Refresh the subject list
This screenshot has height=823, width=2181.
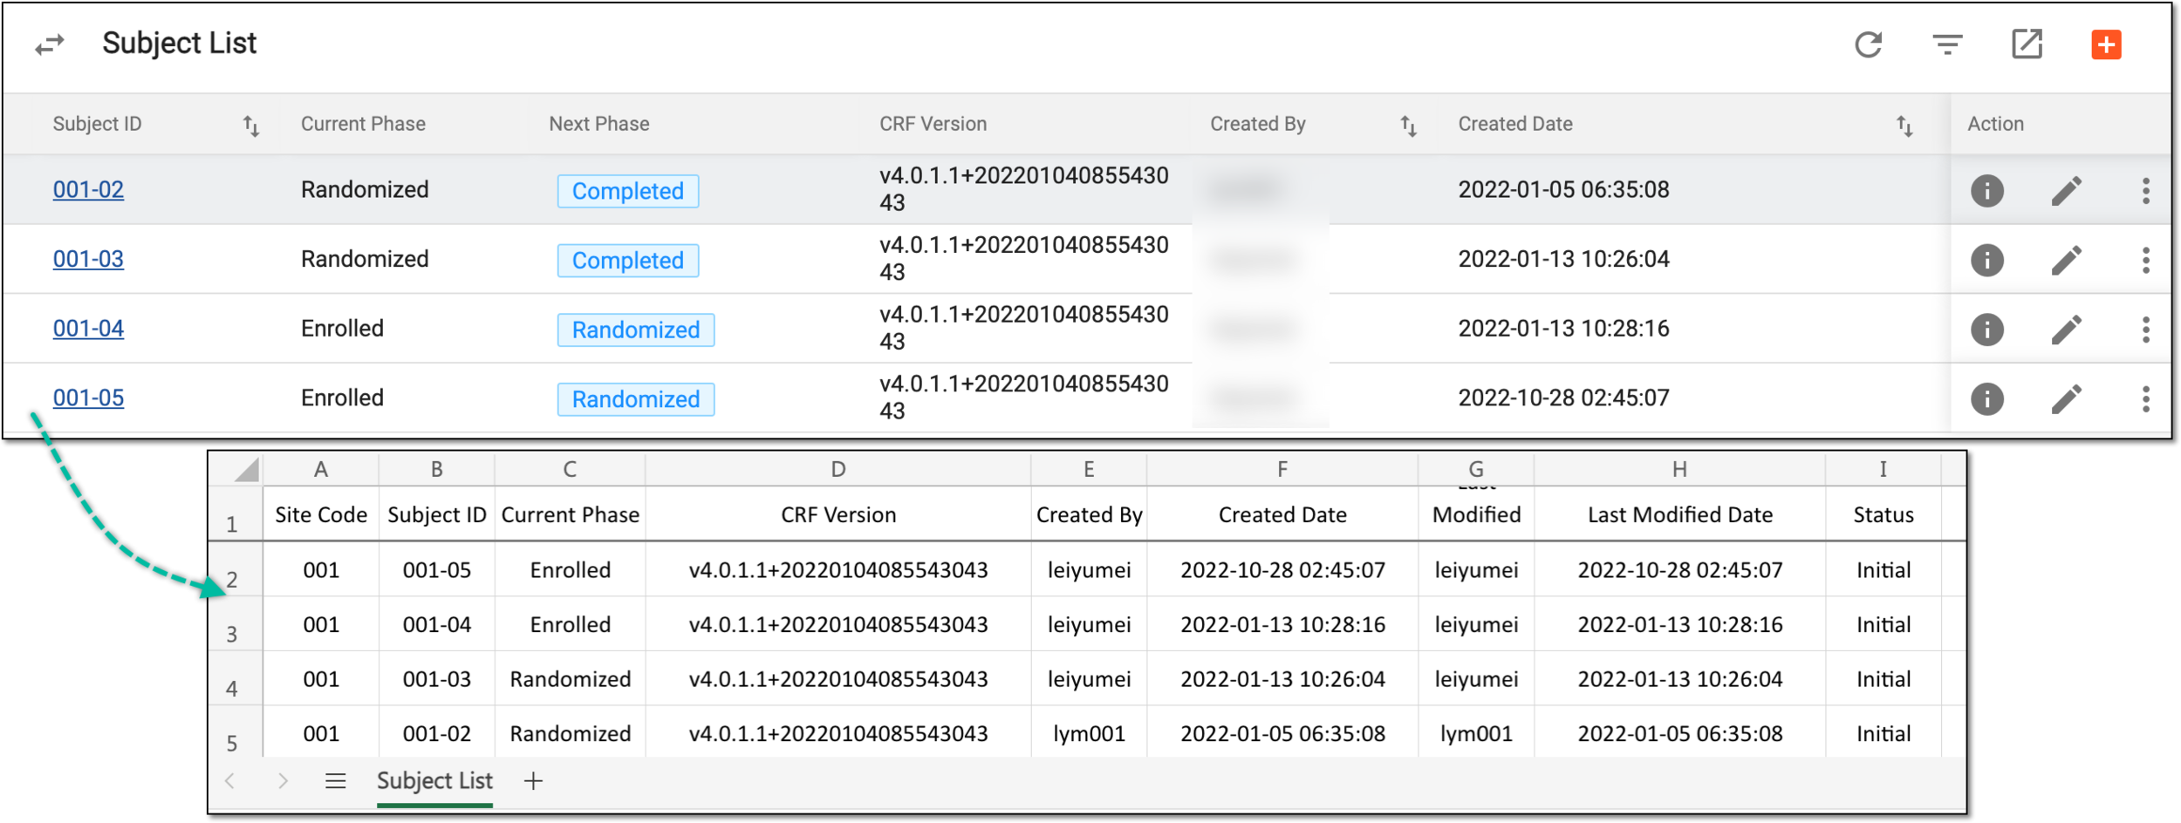coord(1868,44)
